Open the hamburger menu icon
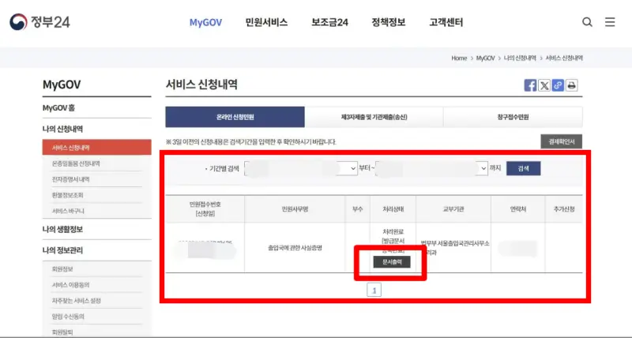The image size is (632, 338). tap(610, 22)
